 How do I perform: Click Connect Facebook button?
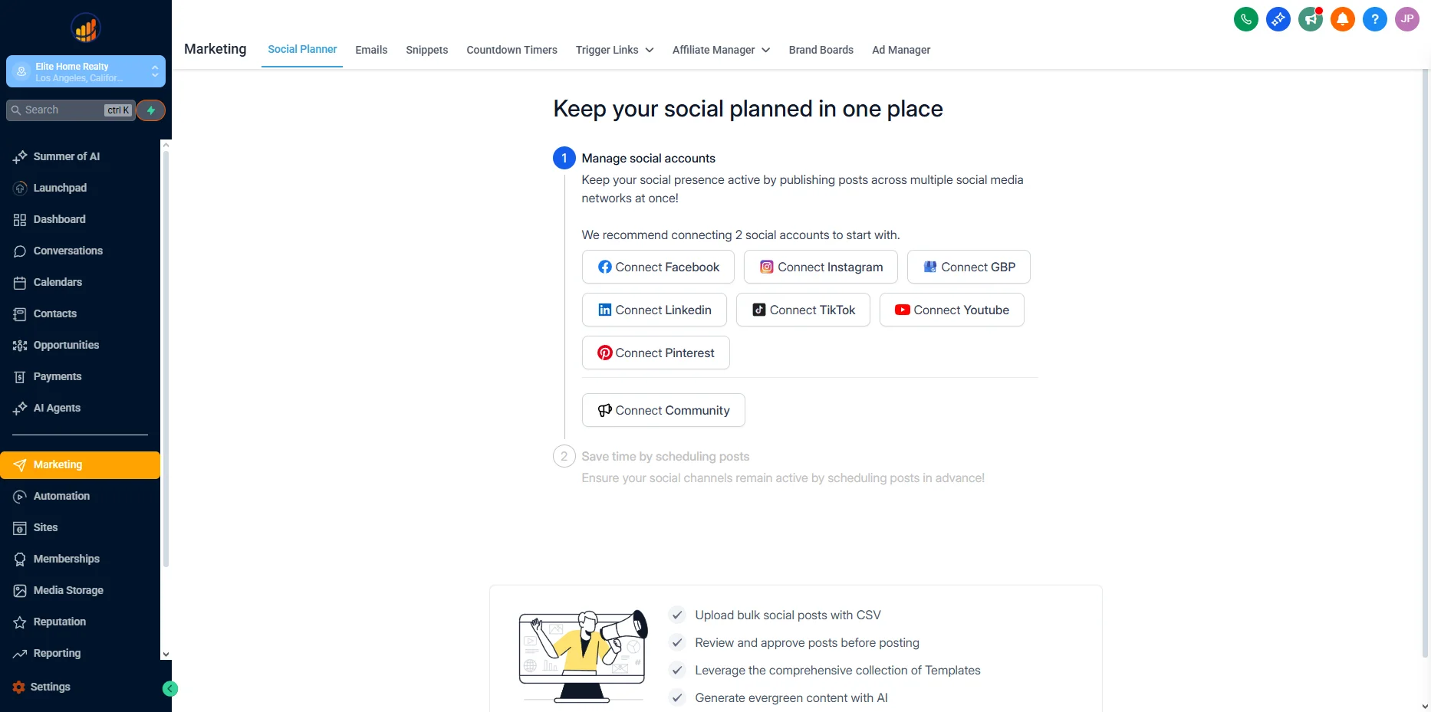(658, 267)
